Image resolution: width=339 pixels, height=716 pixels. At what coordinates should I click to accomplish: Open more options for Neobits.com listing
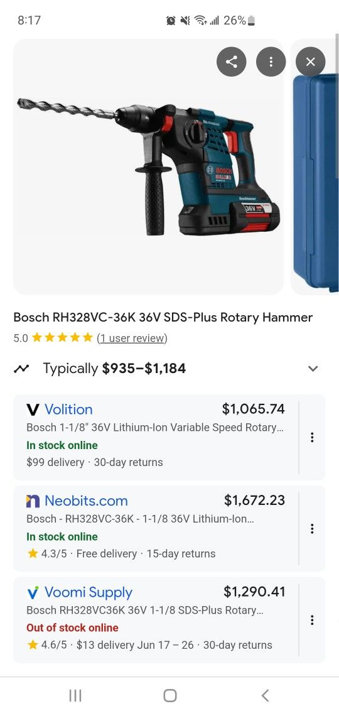coord(312,529)
